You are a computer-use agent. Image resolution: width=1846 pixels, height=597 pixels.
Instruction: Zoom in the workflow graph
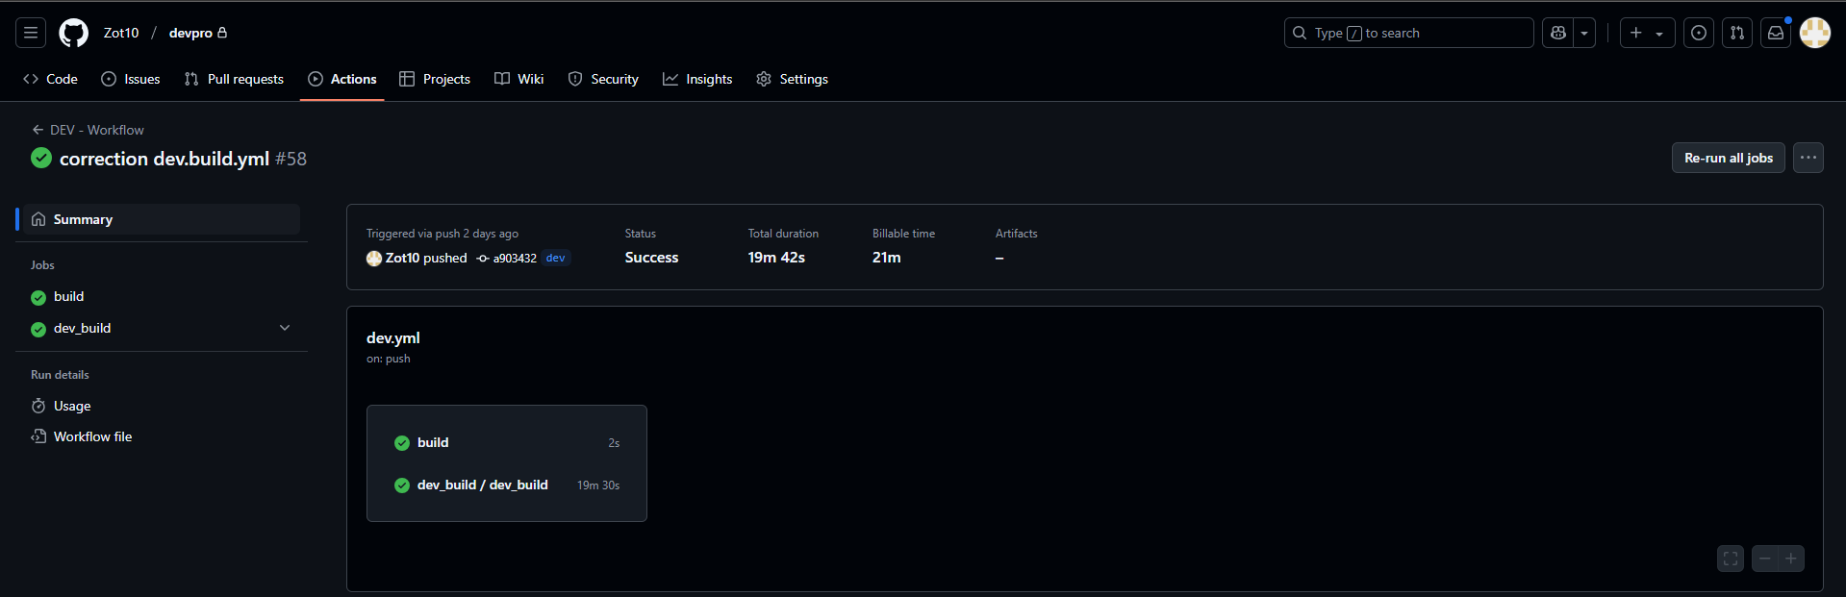tap(1791, 559)
